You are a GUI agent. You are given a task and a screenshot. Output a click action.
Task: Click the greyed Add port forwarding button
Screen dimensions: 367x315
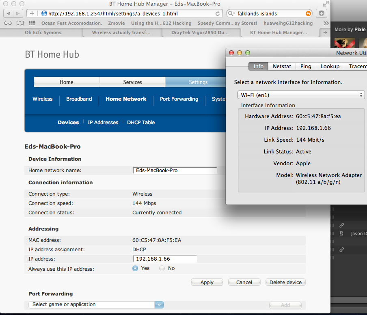pyautogui.click(x=285, y=305)
